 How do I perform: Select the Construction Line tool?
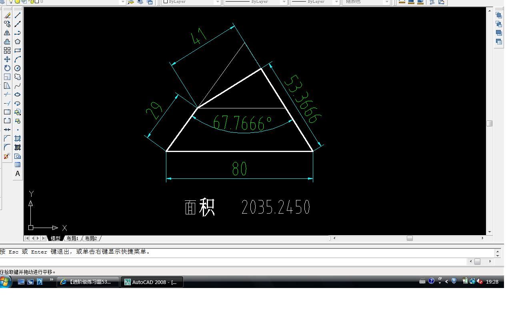tap(18, 24)
